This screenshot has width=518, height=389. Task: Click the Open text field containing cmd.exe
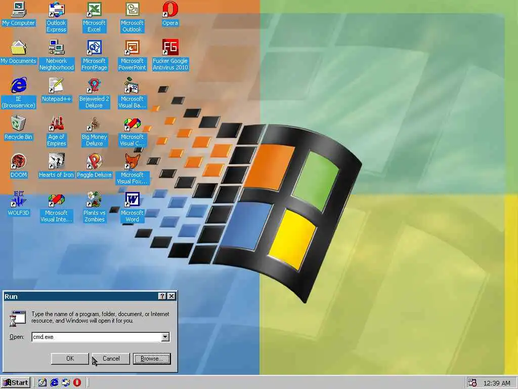(x=97, y=337)
